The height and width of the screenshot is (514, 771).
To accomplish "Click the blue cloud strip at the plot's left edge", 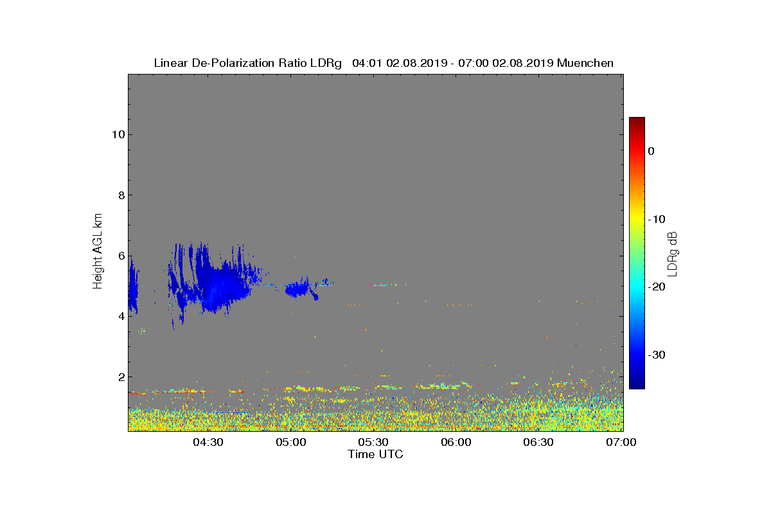I will (133, 288).
